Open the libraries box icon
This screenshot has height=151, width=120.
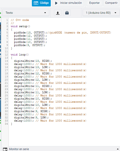(x=67, y=13)
